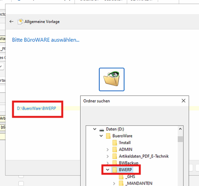Select Artikeldaten_PDF_E-Technik folder

click(144, 156)
